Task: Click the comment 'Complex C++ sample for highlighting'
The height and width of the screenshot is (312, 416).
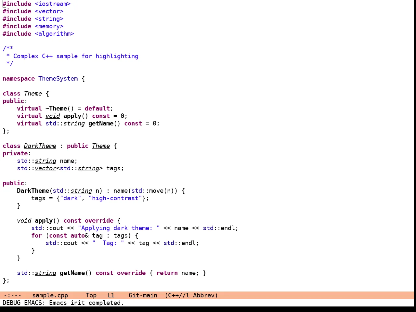Action: coord(76,56)
